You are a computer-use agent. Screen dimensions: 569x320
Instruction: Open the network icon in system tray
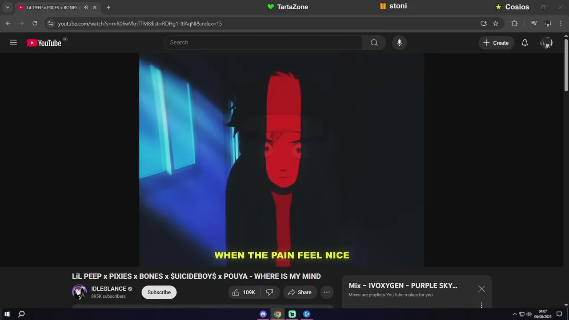(x=522, y=314)
